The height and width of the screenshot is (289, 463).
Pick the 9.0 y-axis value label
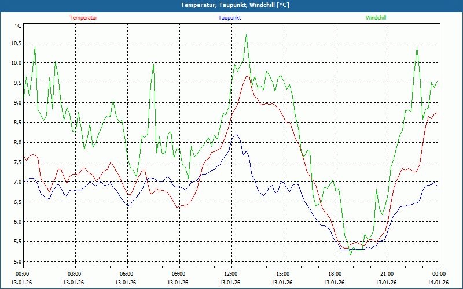[x=16, y=103]
